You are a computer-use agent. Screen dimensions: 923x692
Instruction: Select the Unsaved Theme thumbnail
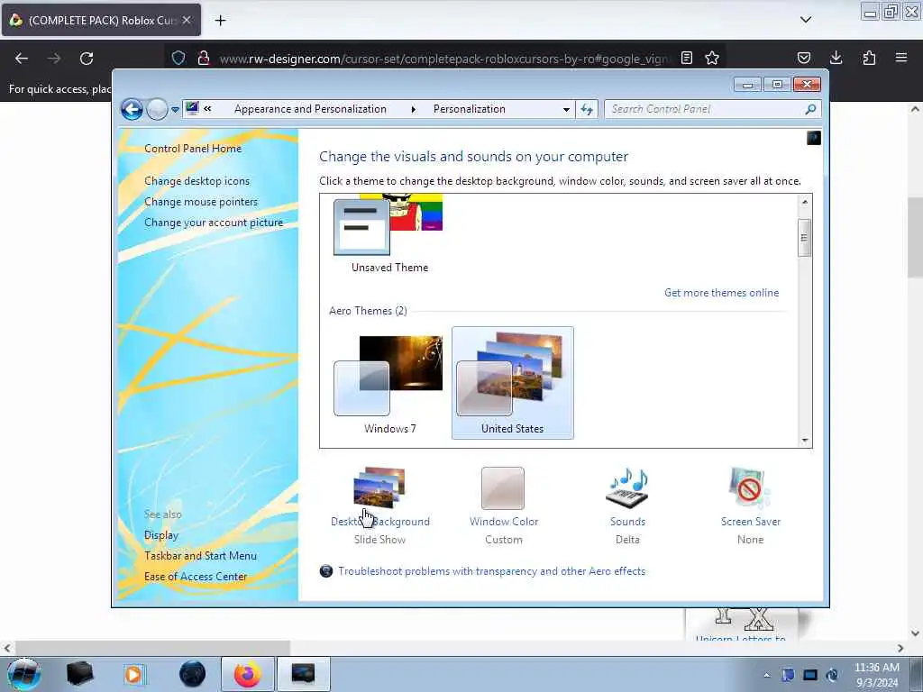point(389,234)
